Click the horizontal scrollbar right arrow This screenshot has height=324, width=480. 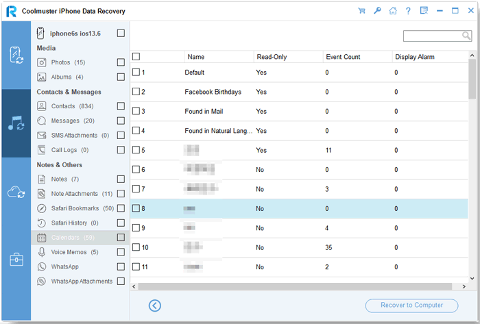[x=464, y=286]
